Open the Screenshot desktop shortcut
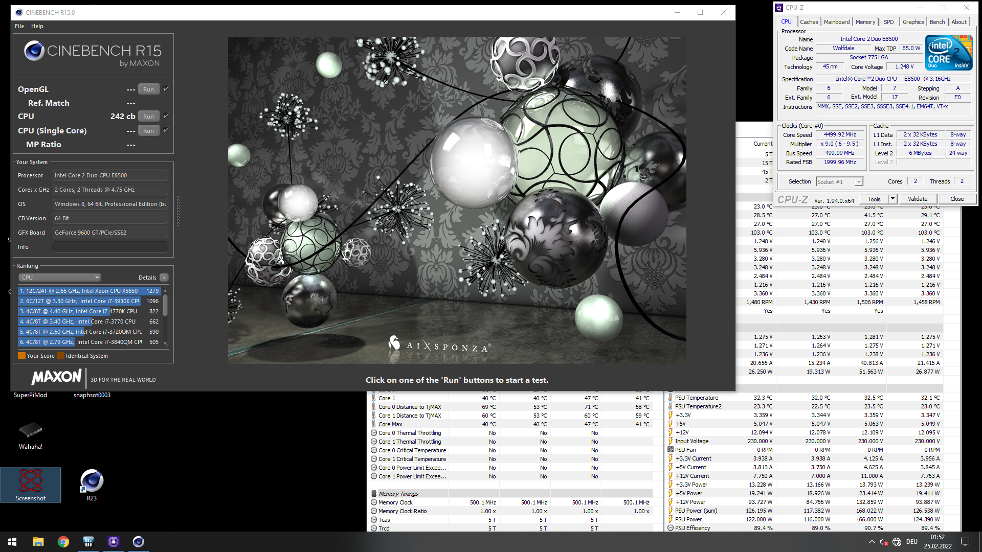This screenshot has width=982, height=552. tap(31, 485)
